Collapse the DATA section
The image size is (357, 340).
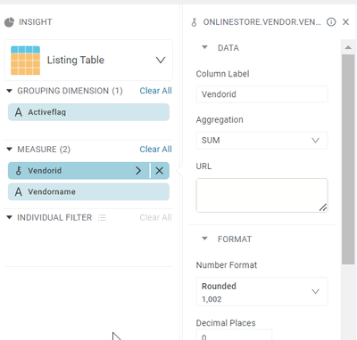tap(204, 47)
